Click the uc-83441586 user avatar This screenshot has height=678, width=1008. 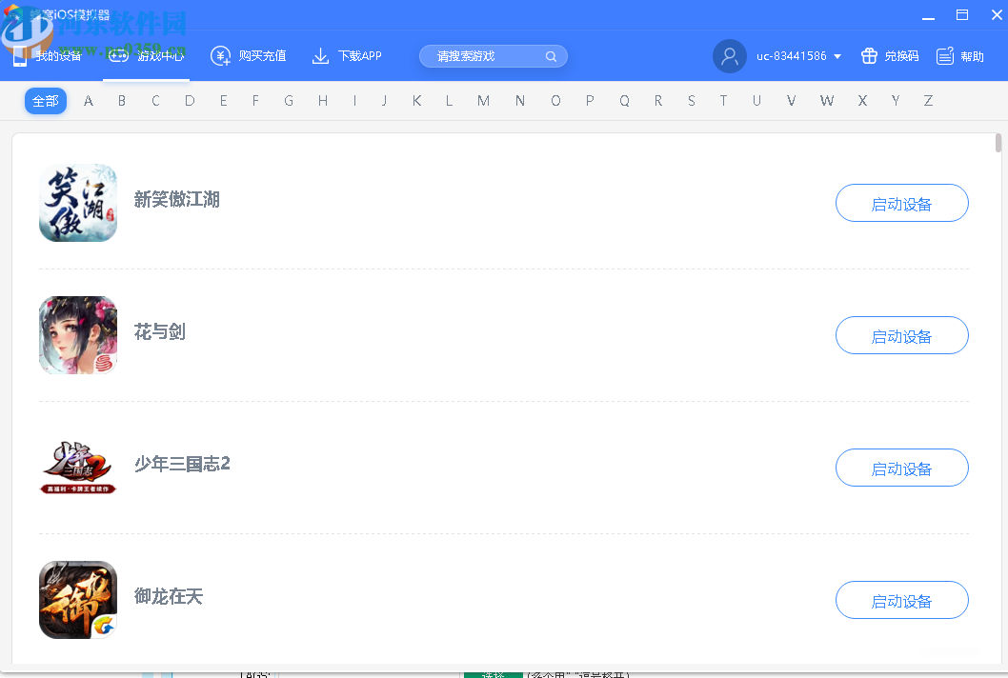click(730, 56)
